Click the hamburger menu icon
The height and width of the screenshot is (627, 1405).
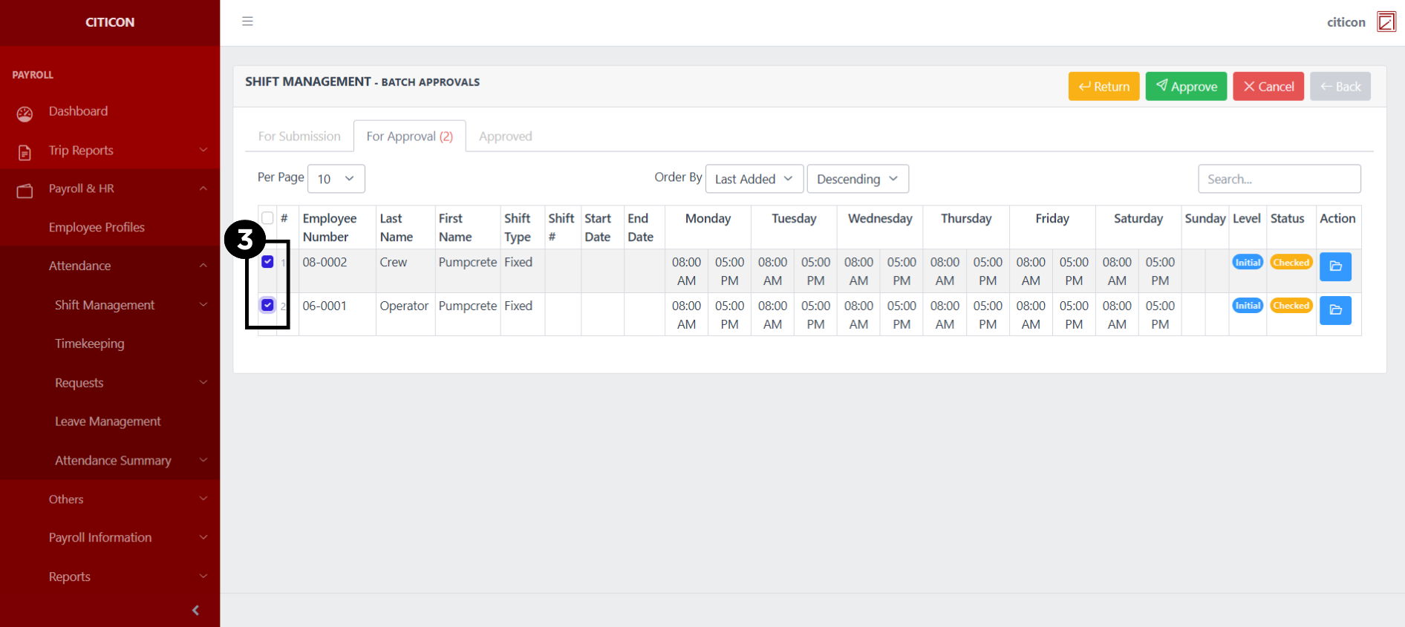pyautogui.click(x=247, y=22)
